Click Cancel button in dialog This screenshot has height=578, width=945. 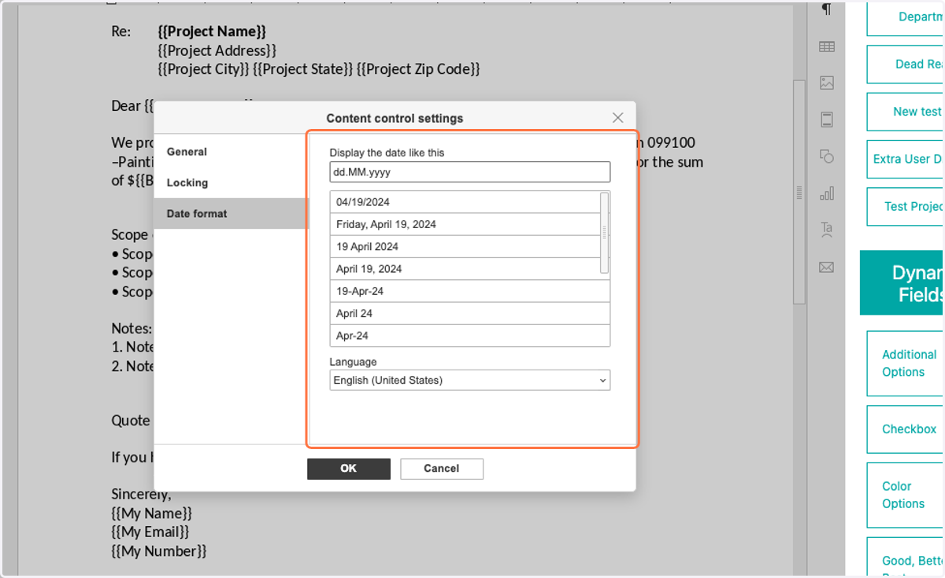click(x=442, y=469)
